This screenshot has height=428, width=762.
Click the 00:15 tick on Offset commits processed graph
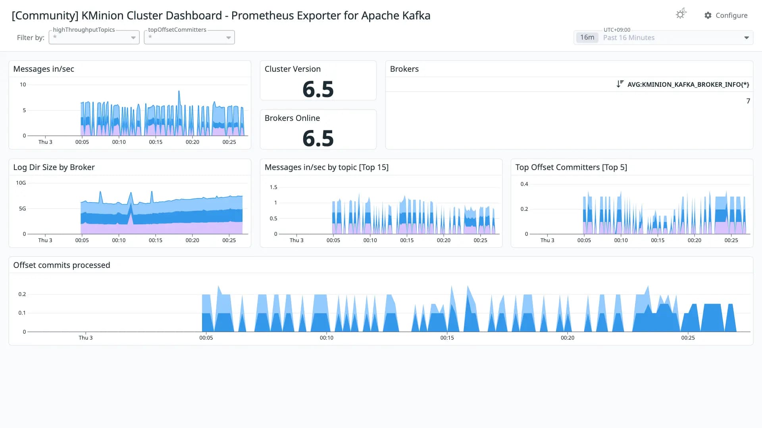(447, 338)
